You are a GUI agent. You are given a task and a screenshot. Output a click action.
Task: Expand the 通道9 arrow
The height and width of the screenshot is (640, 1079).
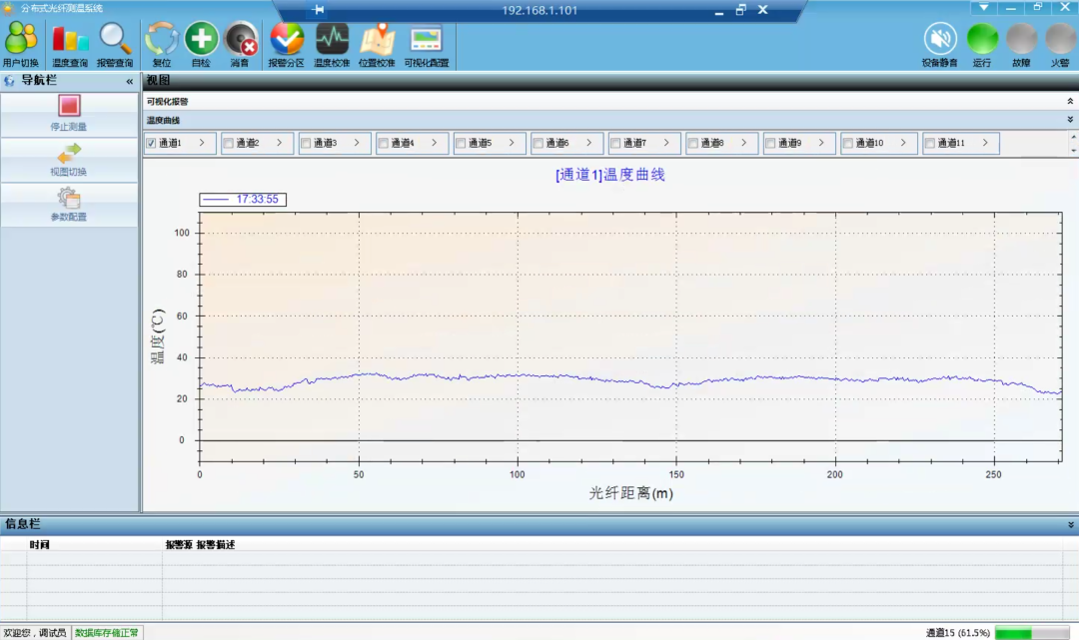point(821,143)
